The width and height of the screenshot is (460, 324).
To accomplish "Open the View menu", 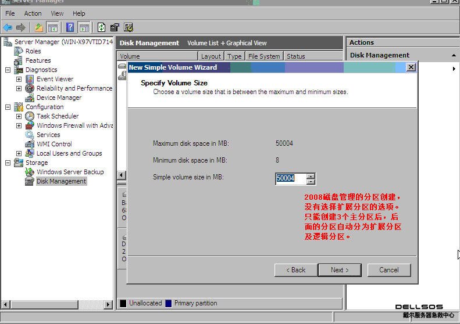I will (x=57, y=13).
